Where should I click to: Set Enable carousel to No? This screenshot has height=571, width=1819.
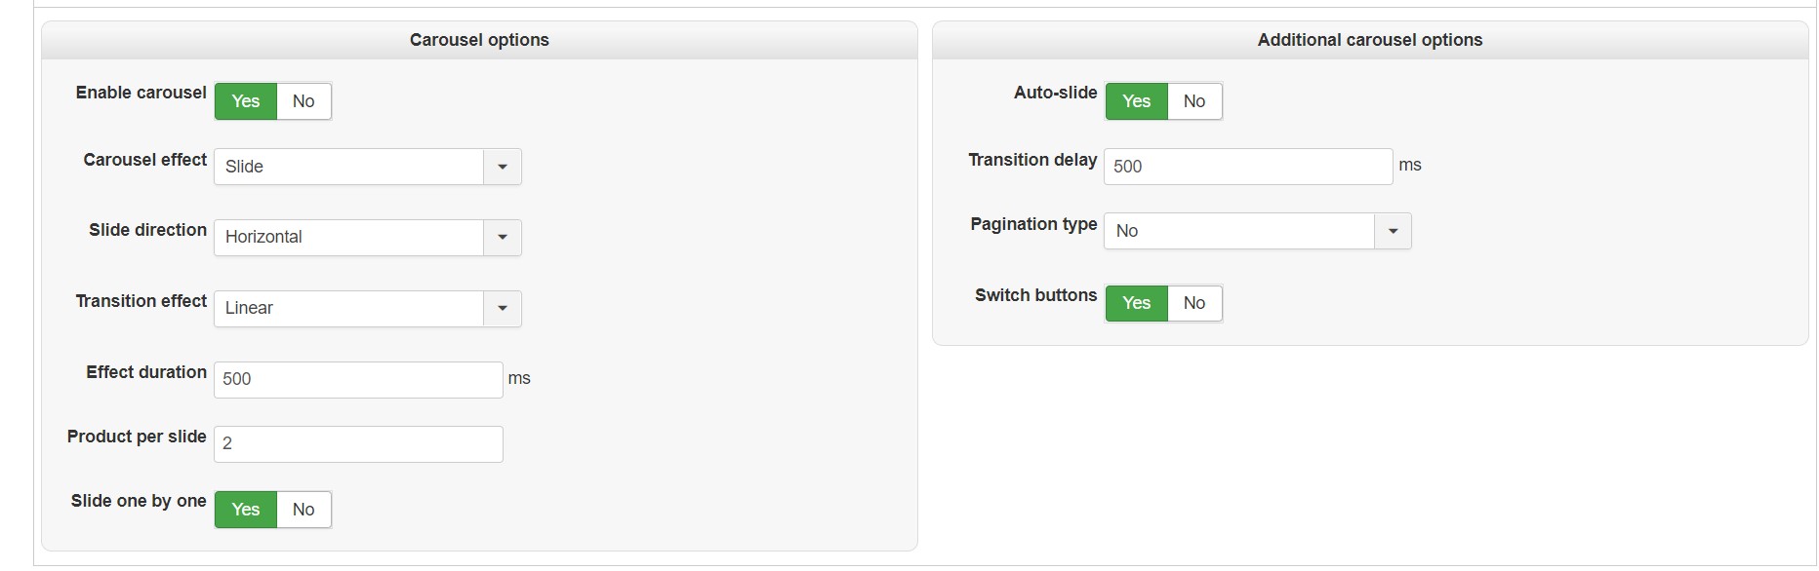[x=303, y=101]
